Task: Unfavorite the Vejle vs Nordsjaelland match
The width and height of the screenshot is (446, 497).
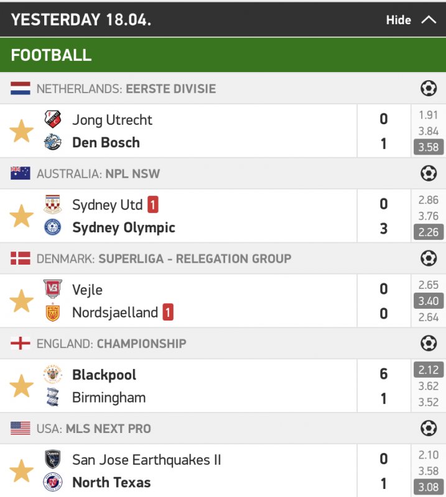Action: (x=21, y=301)
